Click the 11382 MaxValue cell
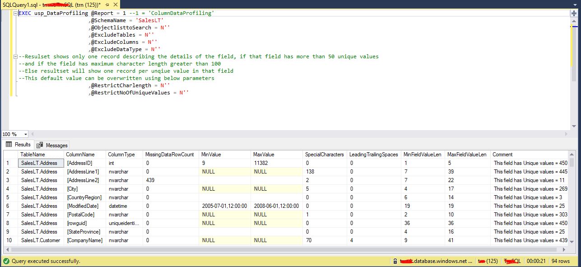The image size is (581, 267). [277, 163]
